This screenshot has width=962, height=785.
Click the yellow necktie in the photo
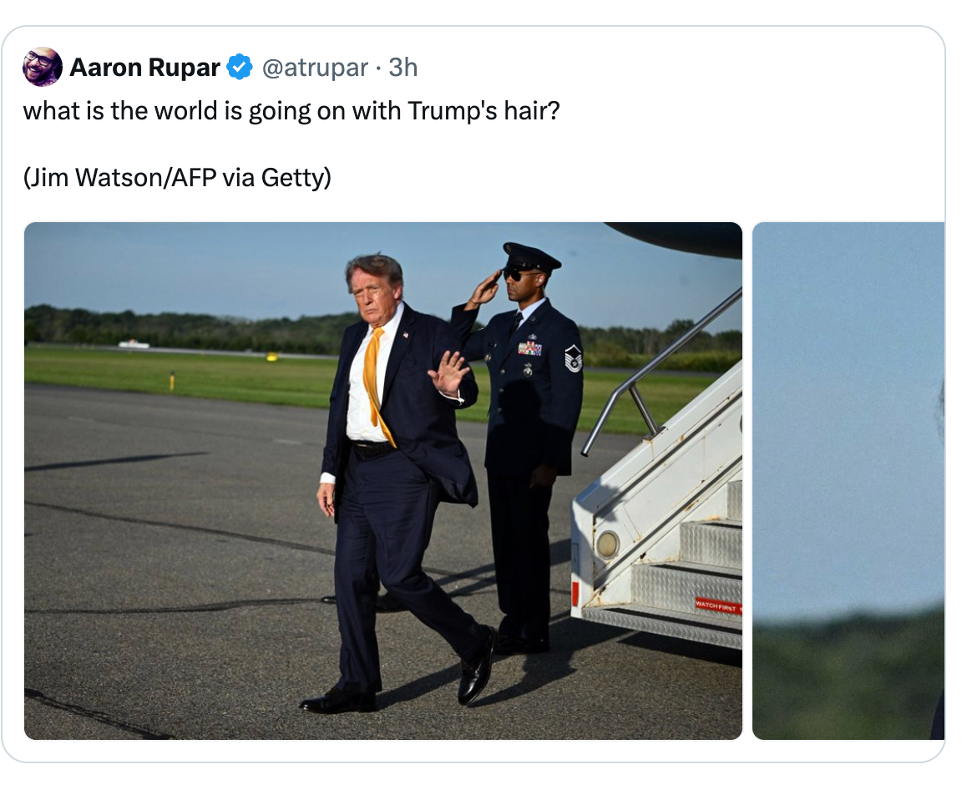[x=376, y=383]
